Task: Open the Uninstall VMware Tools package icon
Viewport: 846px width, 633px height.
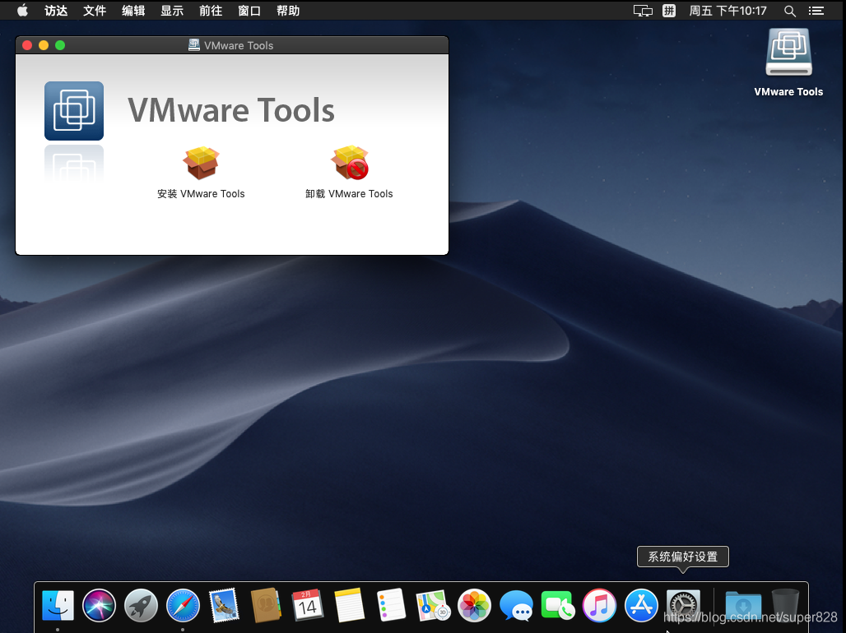Action: coord(350,162)
